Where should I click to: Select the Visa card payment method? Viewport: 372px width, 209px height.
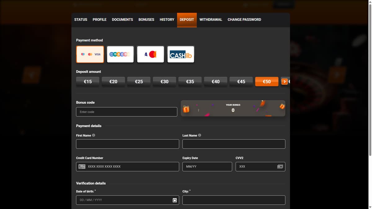pos(90,54)
